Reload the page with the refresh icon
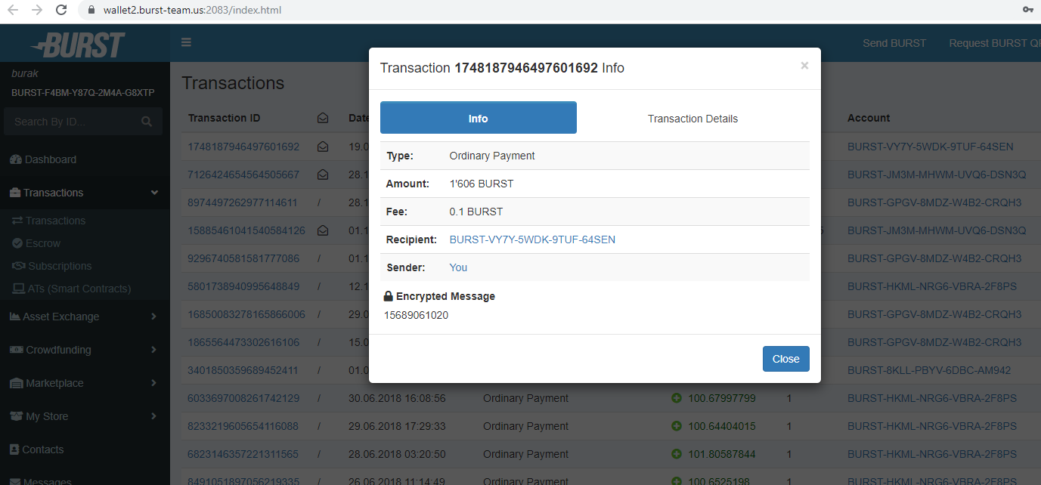 (62, 11)
